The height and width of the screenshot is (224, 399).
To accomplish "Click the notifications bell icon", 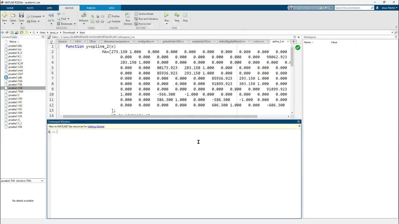I will pyautogui.click(x=377, y=8).
